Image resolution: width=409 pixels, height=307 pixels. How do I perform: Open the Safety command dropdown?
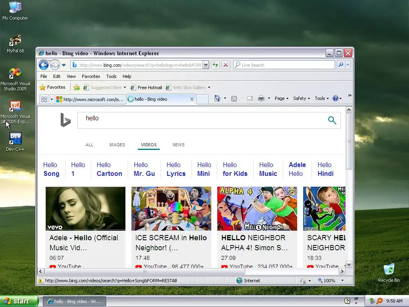(302, 98)
